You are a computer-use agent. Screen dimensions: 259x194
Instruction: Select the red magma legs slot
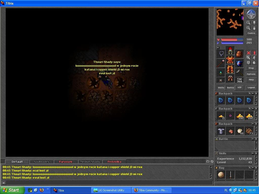coord(230,69)
